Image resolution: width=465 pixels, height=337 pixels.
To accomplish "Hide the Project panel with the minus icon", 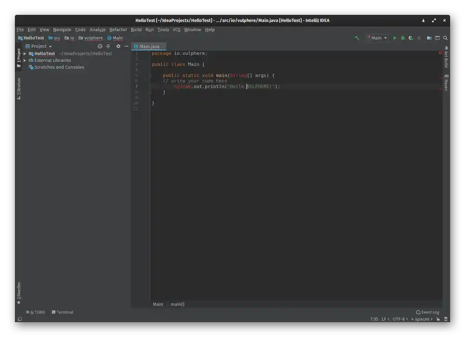I will point(126,46).
